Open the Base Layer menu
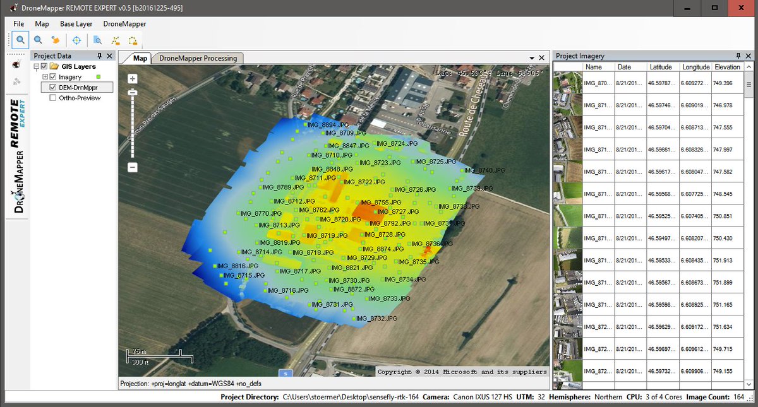 click(x=76, y=24)
